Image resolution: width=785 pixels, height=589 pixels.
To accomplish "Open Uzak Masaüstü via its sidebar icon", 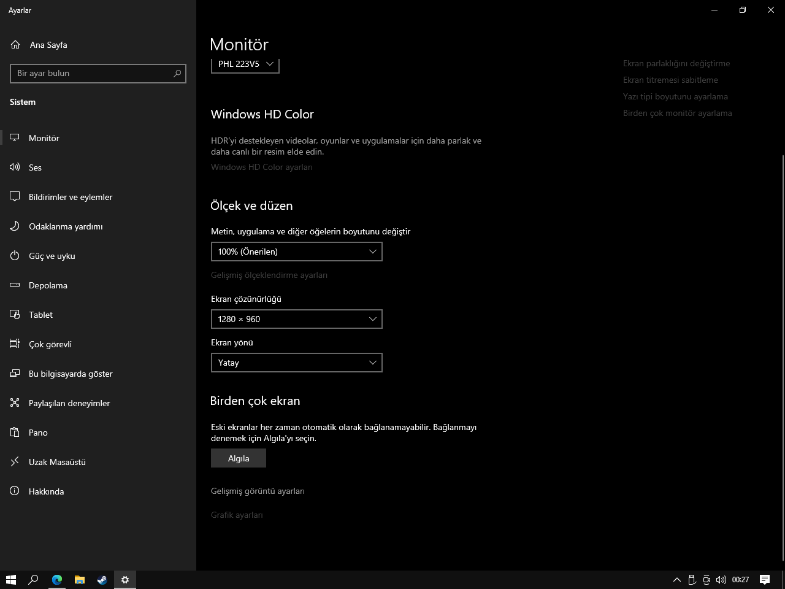I will tap(15, 462).
